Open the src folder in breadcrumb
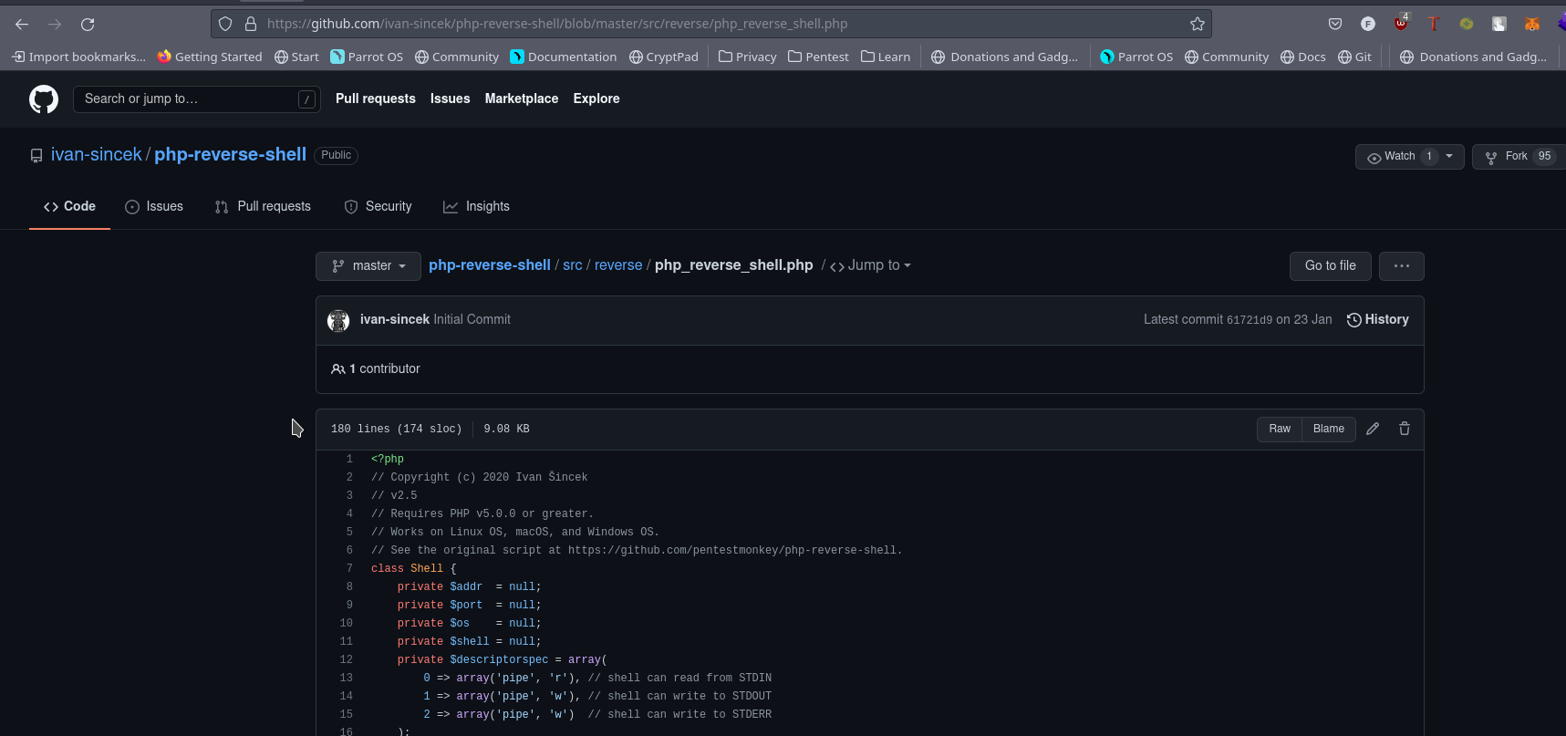 [573, 265]
